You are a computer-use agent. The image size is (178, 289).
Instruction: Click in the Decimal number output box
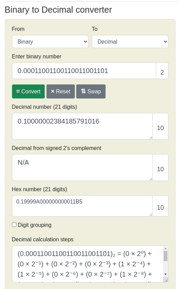tap(82, 126)
